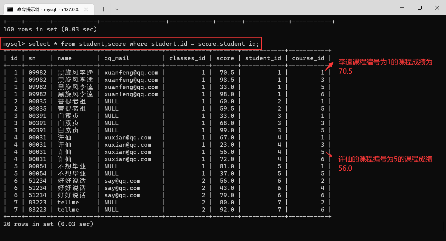This screenshot has width=446, height=241.
Task: Click the score value 43.0
Action: coord(227,188)
